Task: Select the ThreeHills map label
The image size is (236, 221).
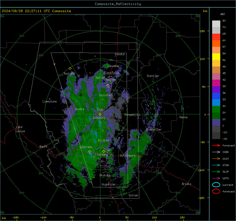Action: click(x=132, y=115)
